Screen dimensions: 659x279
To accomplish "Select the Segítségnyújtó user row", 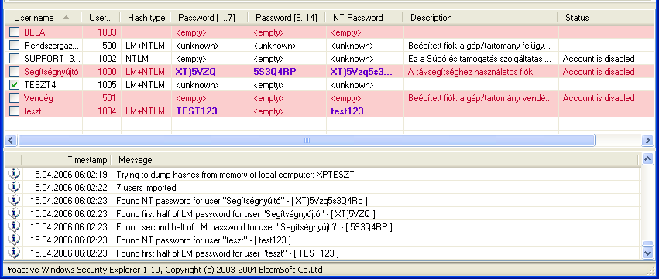I will (x=330, y=72).
